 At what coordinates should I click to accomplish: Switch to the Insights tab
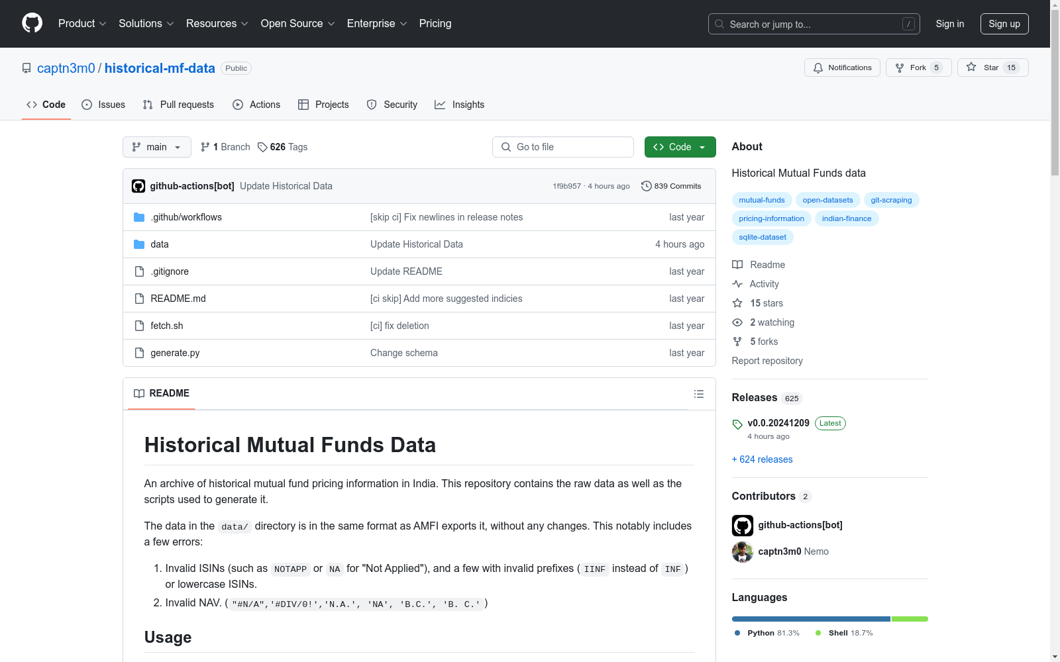(460, 105)
